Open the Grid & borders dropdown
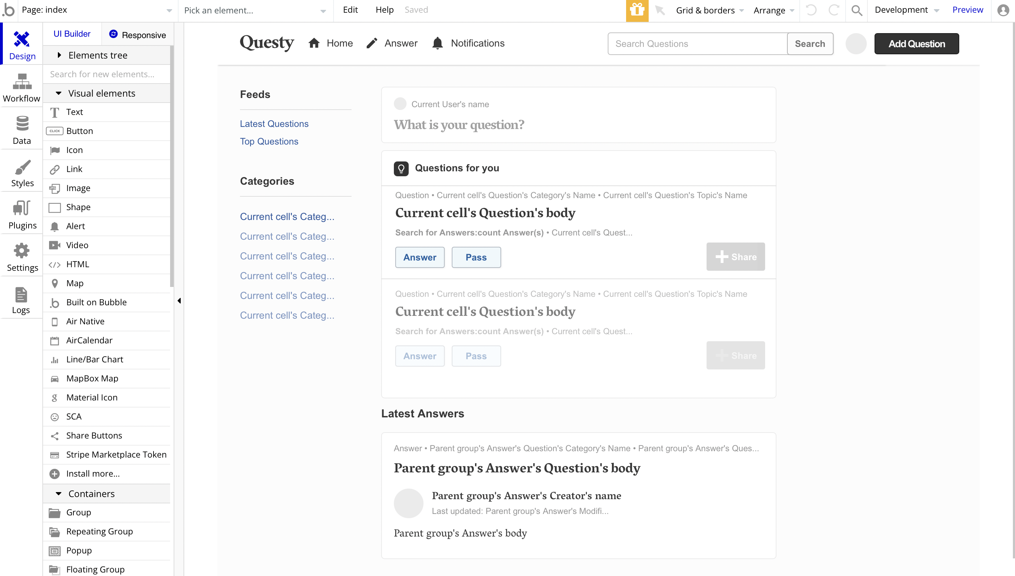 (x=709, y=10)
